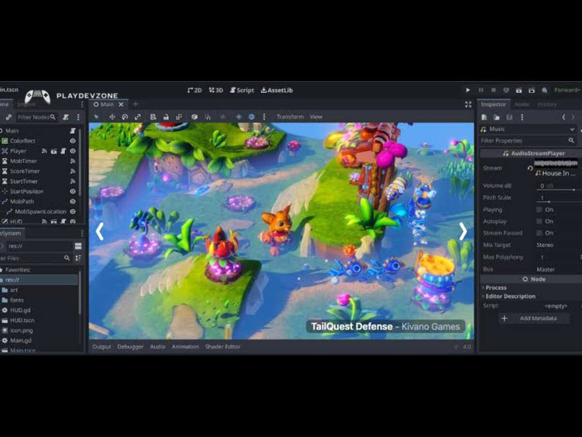Image resolution: width=582 pixels, height=437 pixels.
Task: Click the pause running project icon
Action: point(481,90)
